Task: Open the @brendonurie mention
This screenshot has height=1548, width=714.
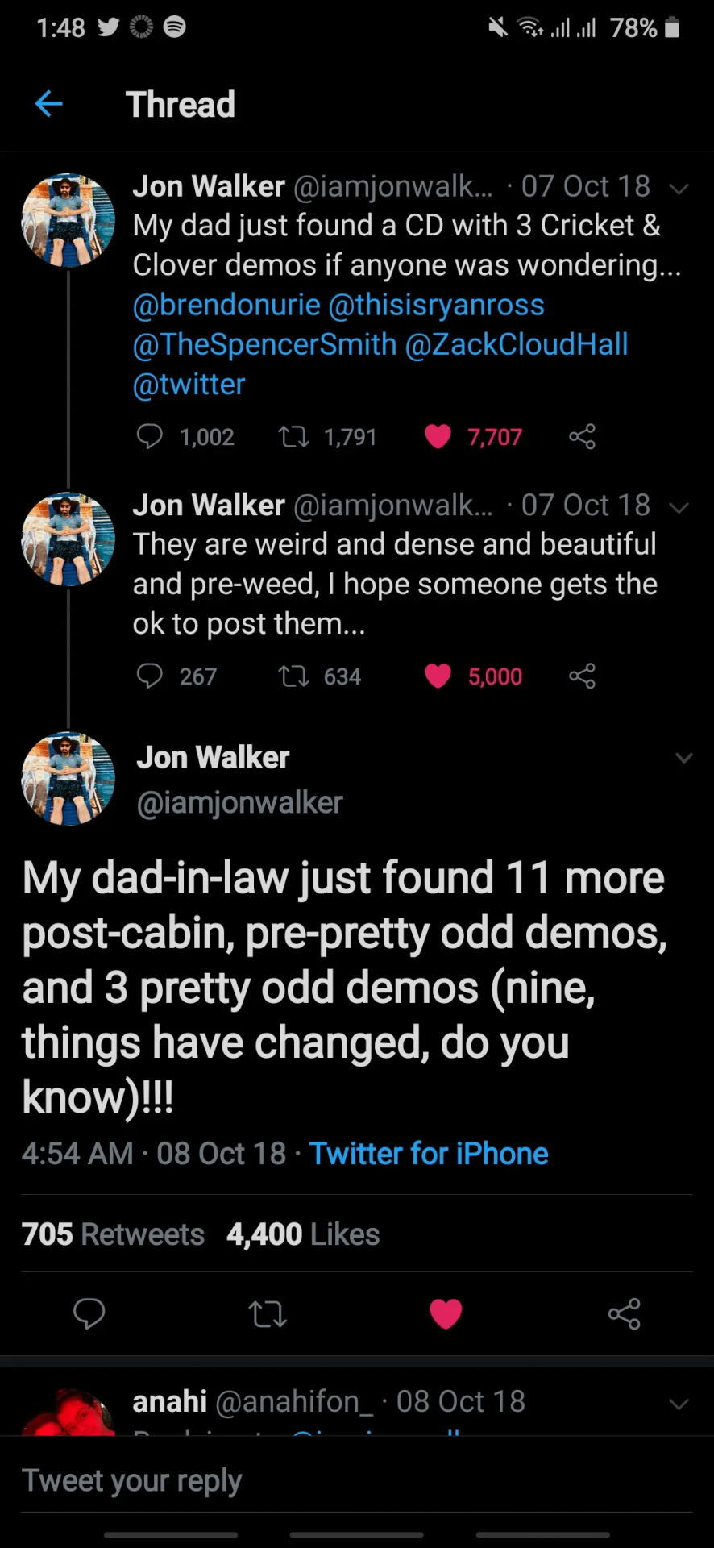Action: pyautogui.click(x=226, y=305)
